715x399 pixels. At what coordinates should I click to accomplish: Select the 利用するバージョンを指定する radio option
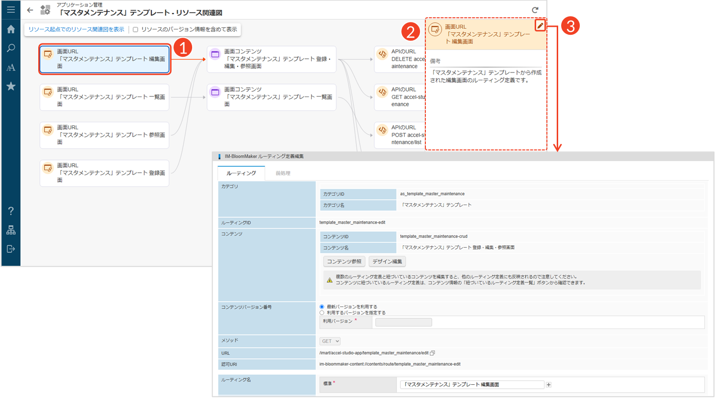pyautogui.click(x=322, y=313)
